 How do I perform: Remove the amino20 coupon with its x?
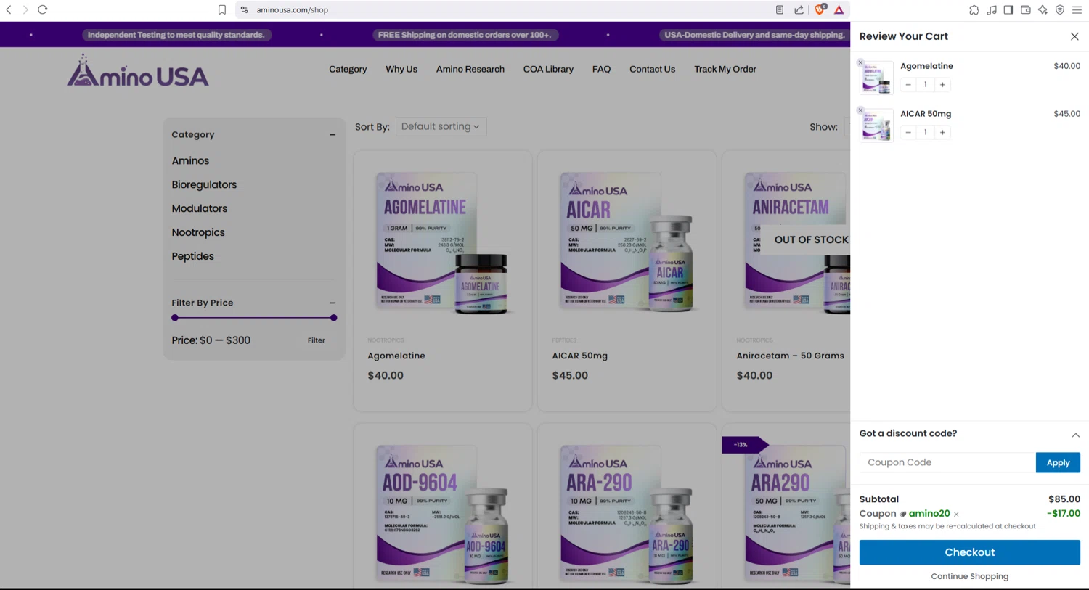coord(956,515)
